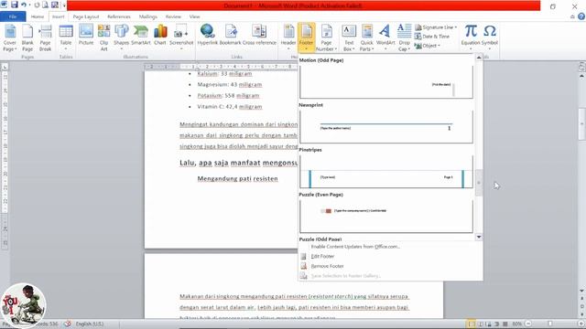The image size is (586, 329).
Task: Insert a Chart
Action: pos(160,36)
